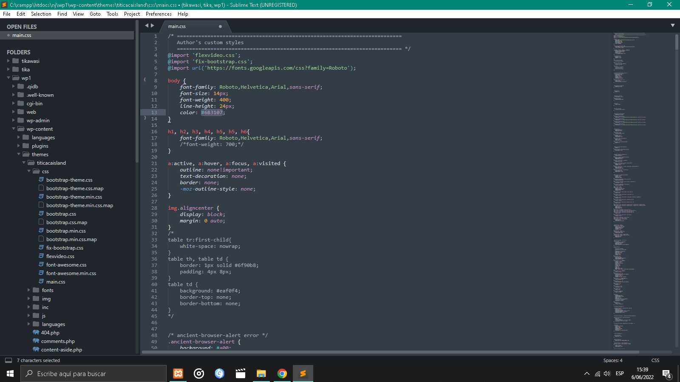Screen dimensions: 680x382
Task: Open the Edit menu
Action: click(x=21, y=14)
